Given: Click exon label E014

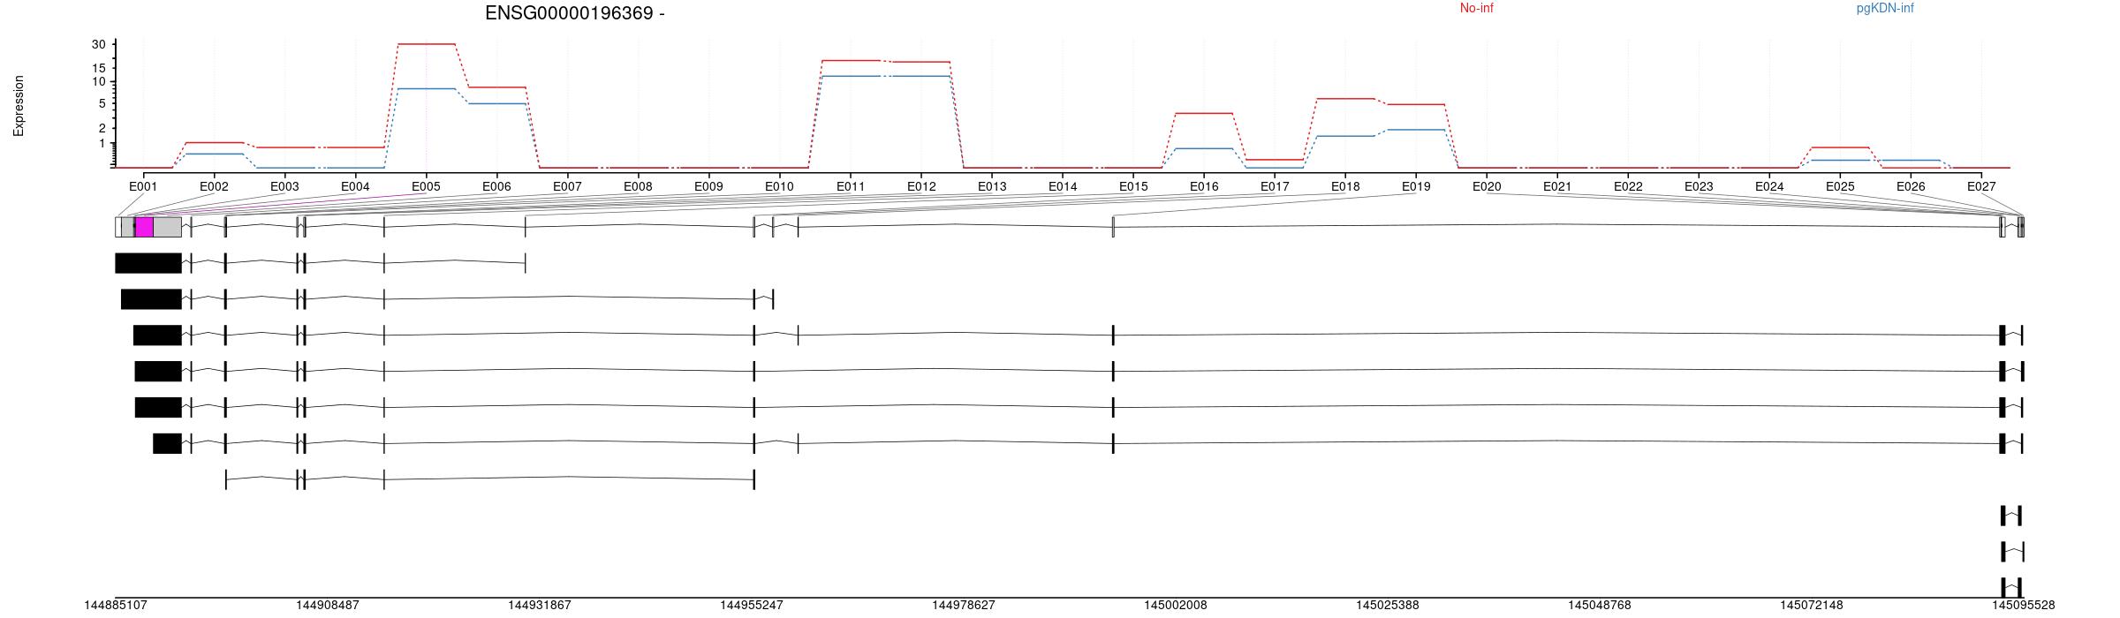Looking at the screenshot, I should click(1063, 186).
